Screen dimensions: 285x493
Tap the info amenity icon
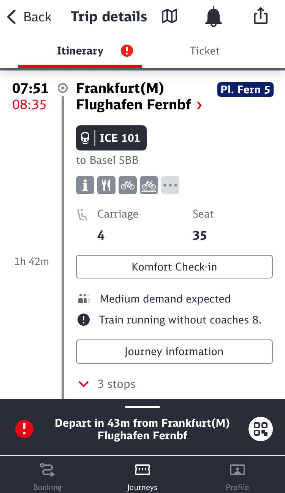pyautogui.click(x=85, y=185)
